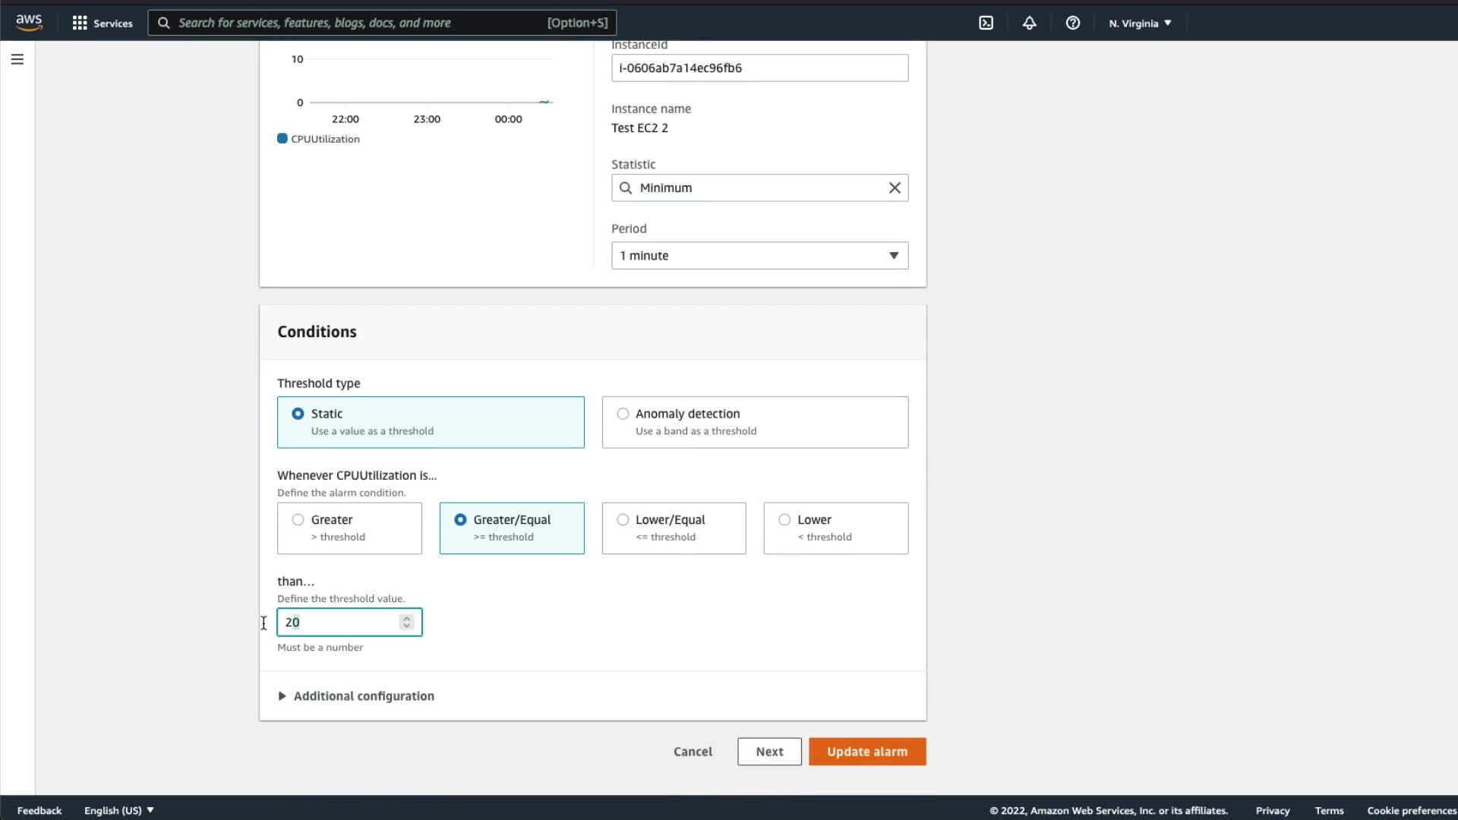This screenshot has height=820, width=1458.
Task: Choose the Lower/Equal condition
Action: click(x=623, y=520)
